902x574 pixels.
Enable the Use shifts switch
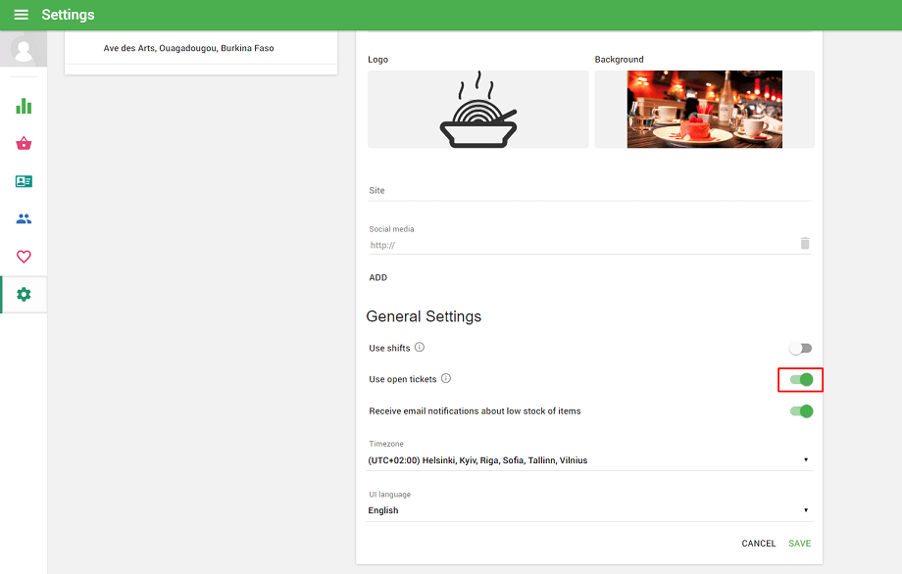800,348
